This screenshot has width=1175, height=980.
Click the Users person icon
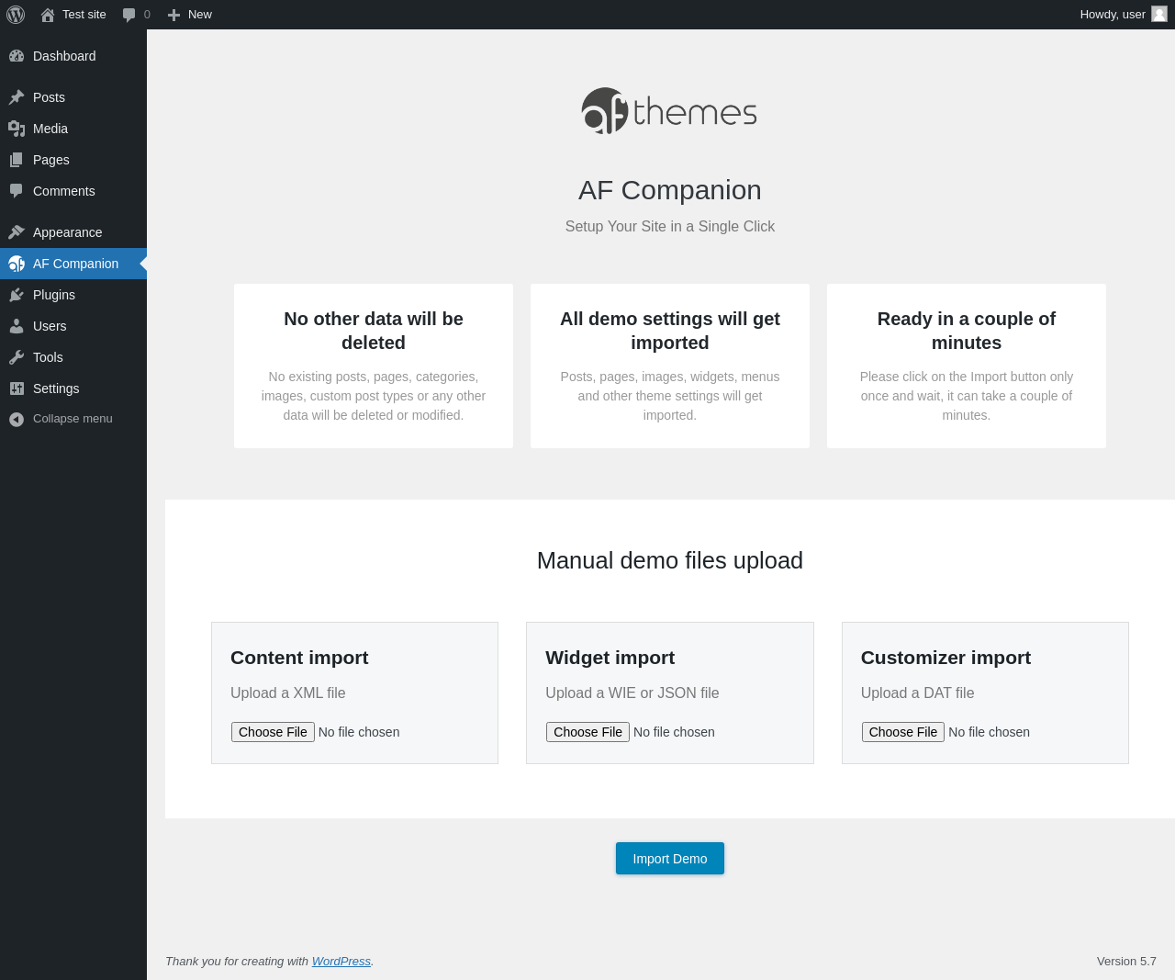pyautogui.click(x=17, y=326)
